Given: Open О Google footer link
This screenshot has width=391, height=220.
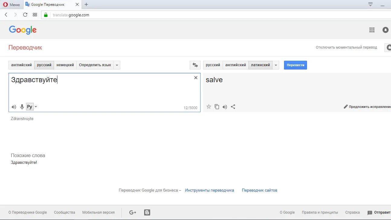Looking at the screenshot, I should [287, 212].
